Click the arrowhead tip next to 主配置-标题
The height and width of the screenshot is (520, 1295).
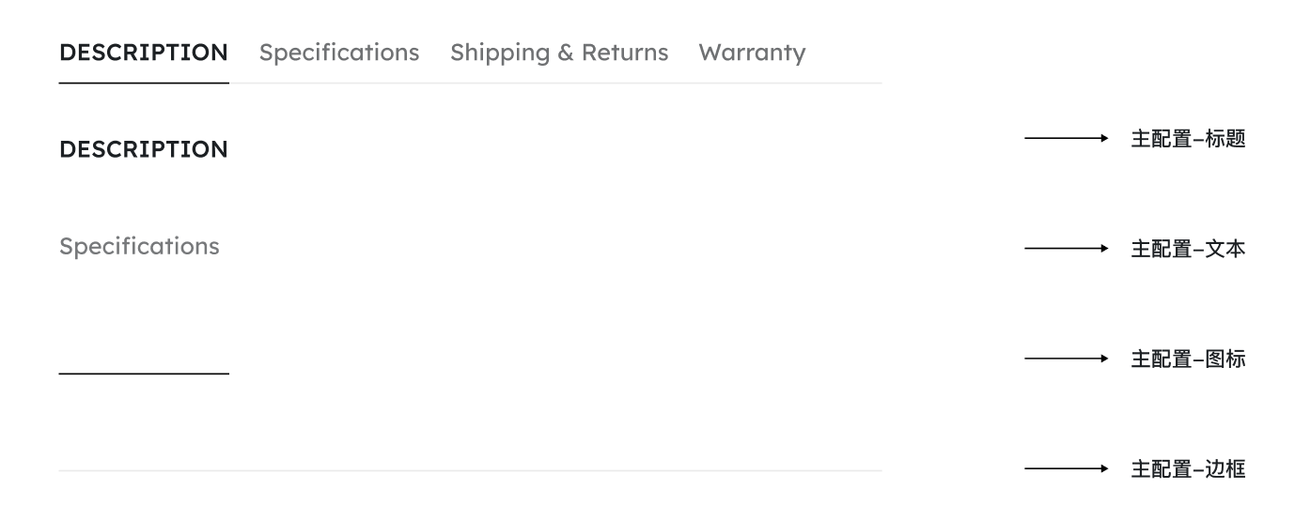click(x=1105, y=139)
